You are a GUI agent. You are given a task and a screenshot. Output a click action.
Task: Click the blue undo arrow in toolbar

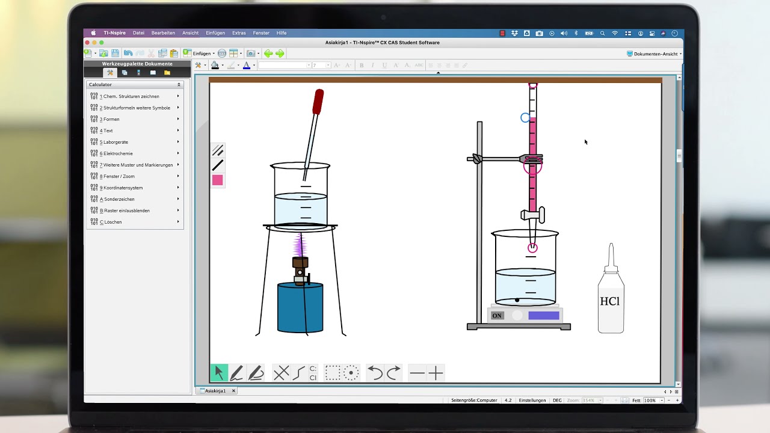[x=128, y=54]
